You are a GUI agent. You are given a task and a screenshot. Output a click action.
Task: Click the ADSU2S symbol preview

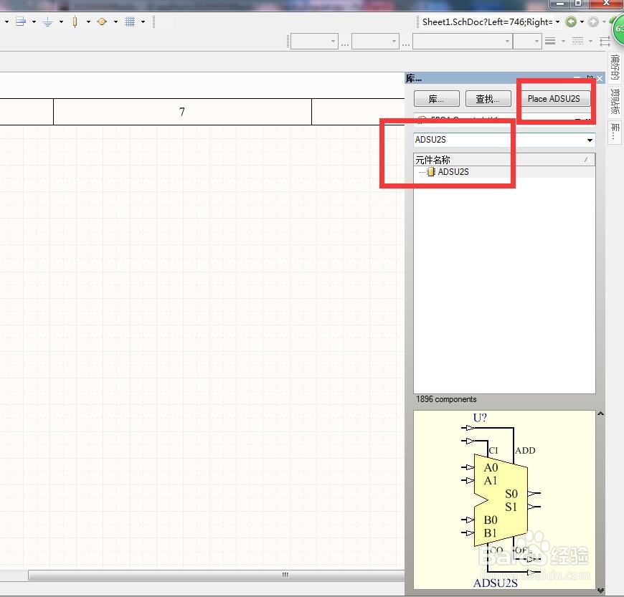pyautogui.click(x=504, y=500)
